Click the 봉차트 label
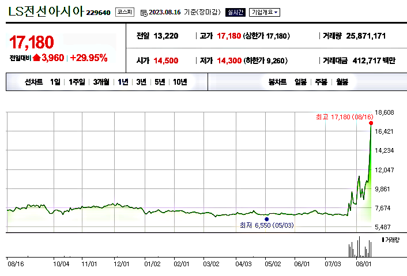The width and height of the screenshot is (407, 276). [x=277, y=82]
